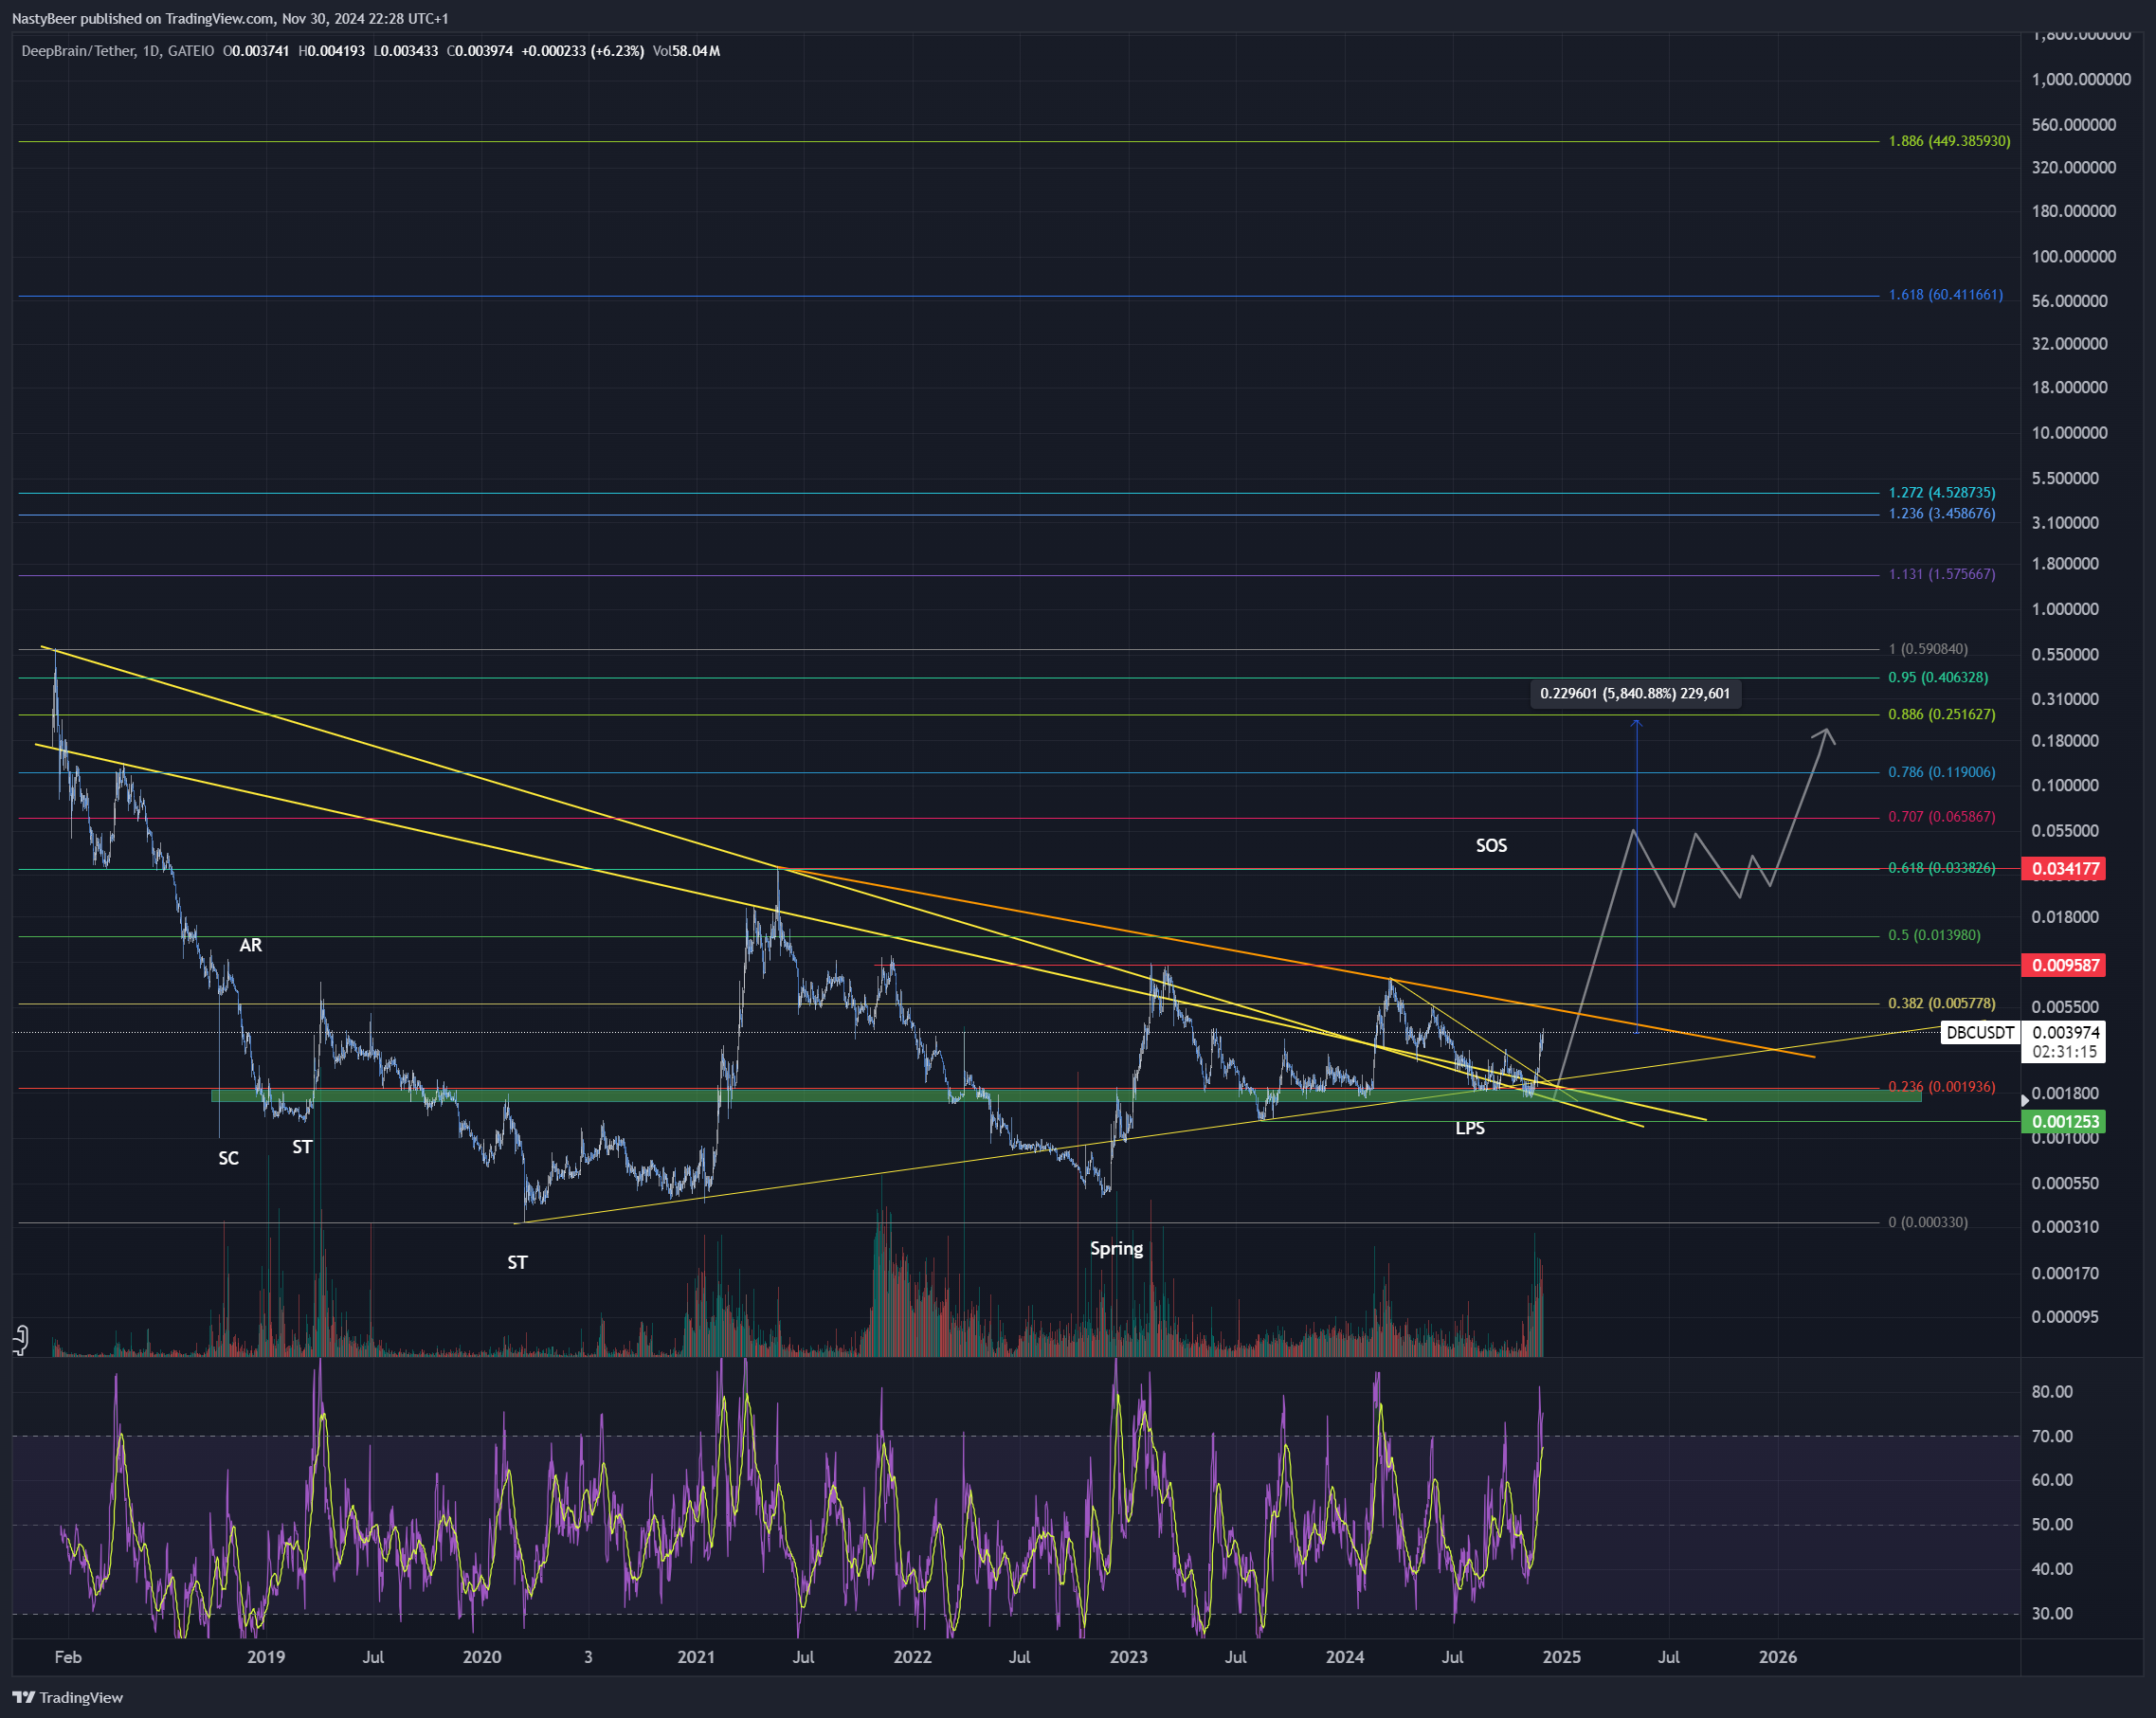Select the 0.236 (0.001936) Fibonacci label
Screen dimensions: 2156x1718
pyautogui.click(x=1941, y=1086)
